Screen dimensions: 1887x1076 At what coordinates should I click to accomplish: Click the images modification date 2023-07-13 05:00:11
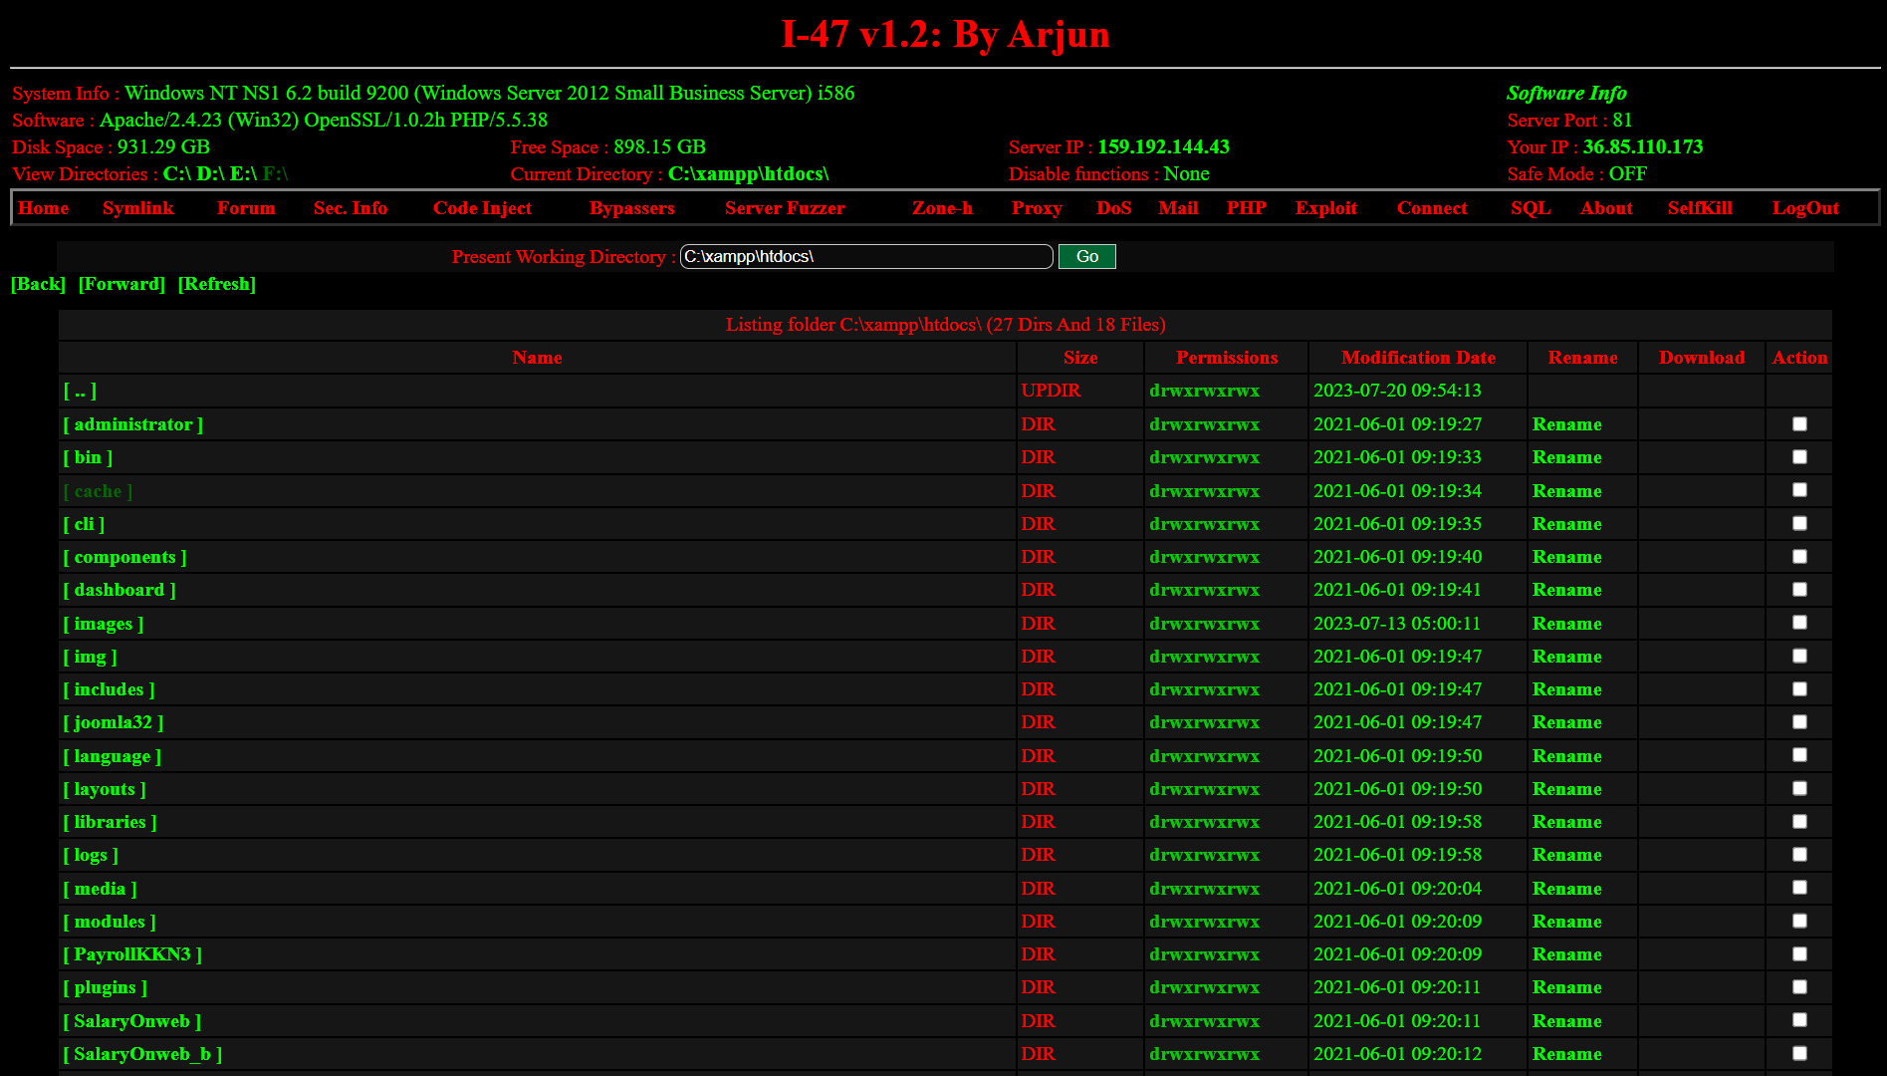click(x=1396, y=624)
